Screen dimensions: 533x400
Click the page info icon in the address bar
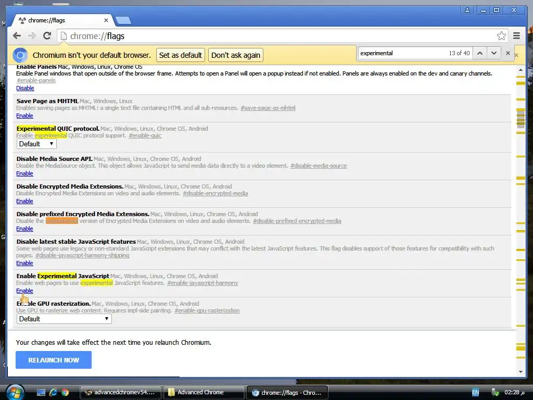[64, 36]
